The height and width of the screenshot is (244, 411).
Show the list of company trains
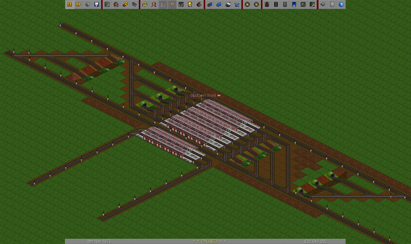click(210, 4)
